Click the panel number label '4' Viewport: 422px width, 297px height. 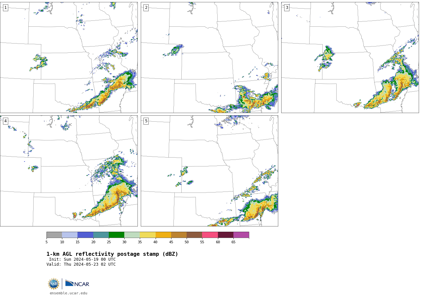(x=5, y=121)
